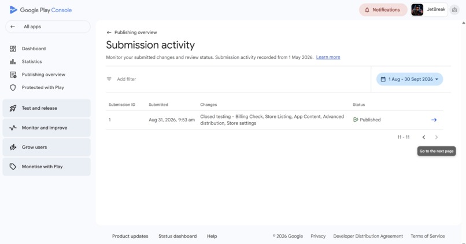
Task: Click the Published status icon
Action: (x=356, y=120)
